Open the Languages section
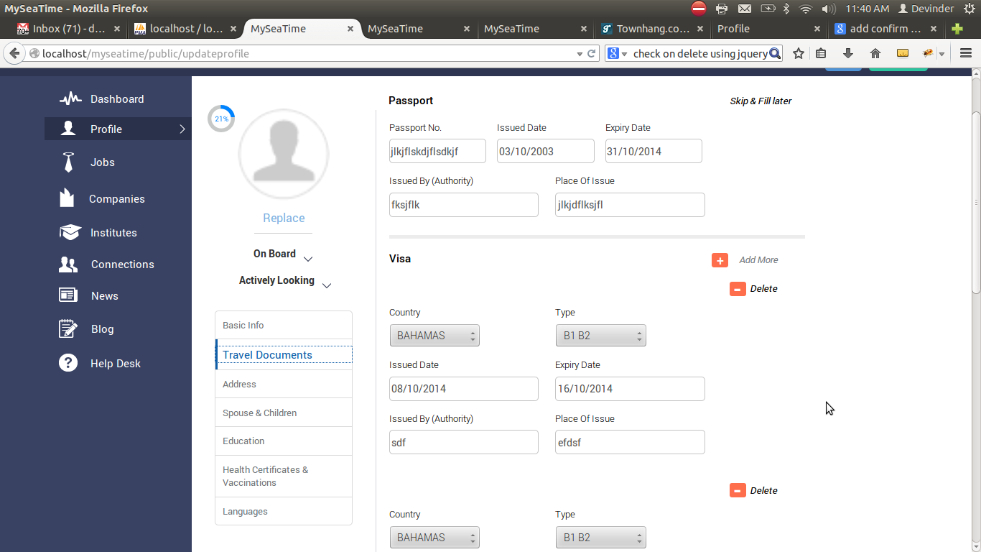 point(284,512)
